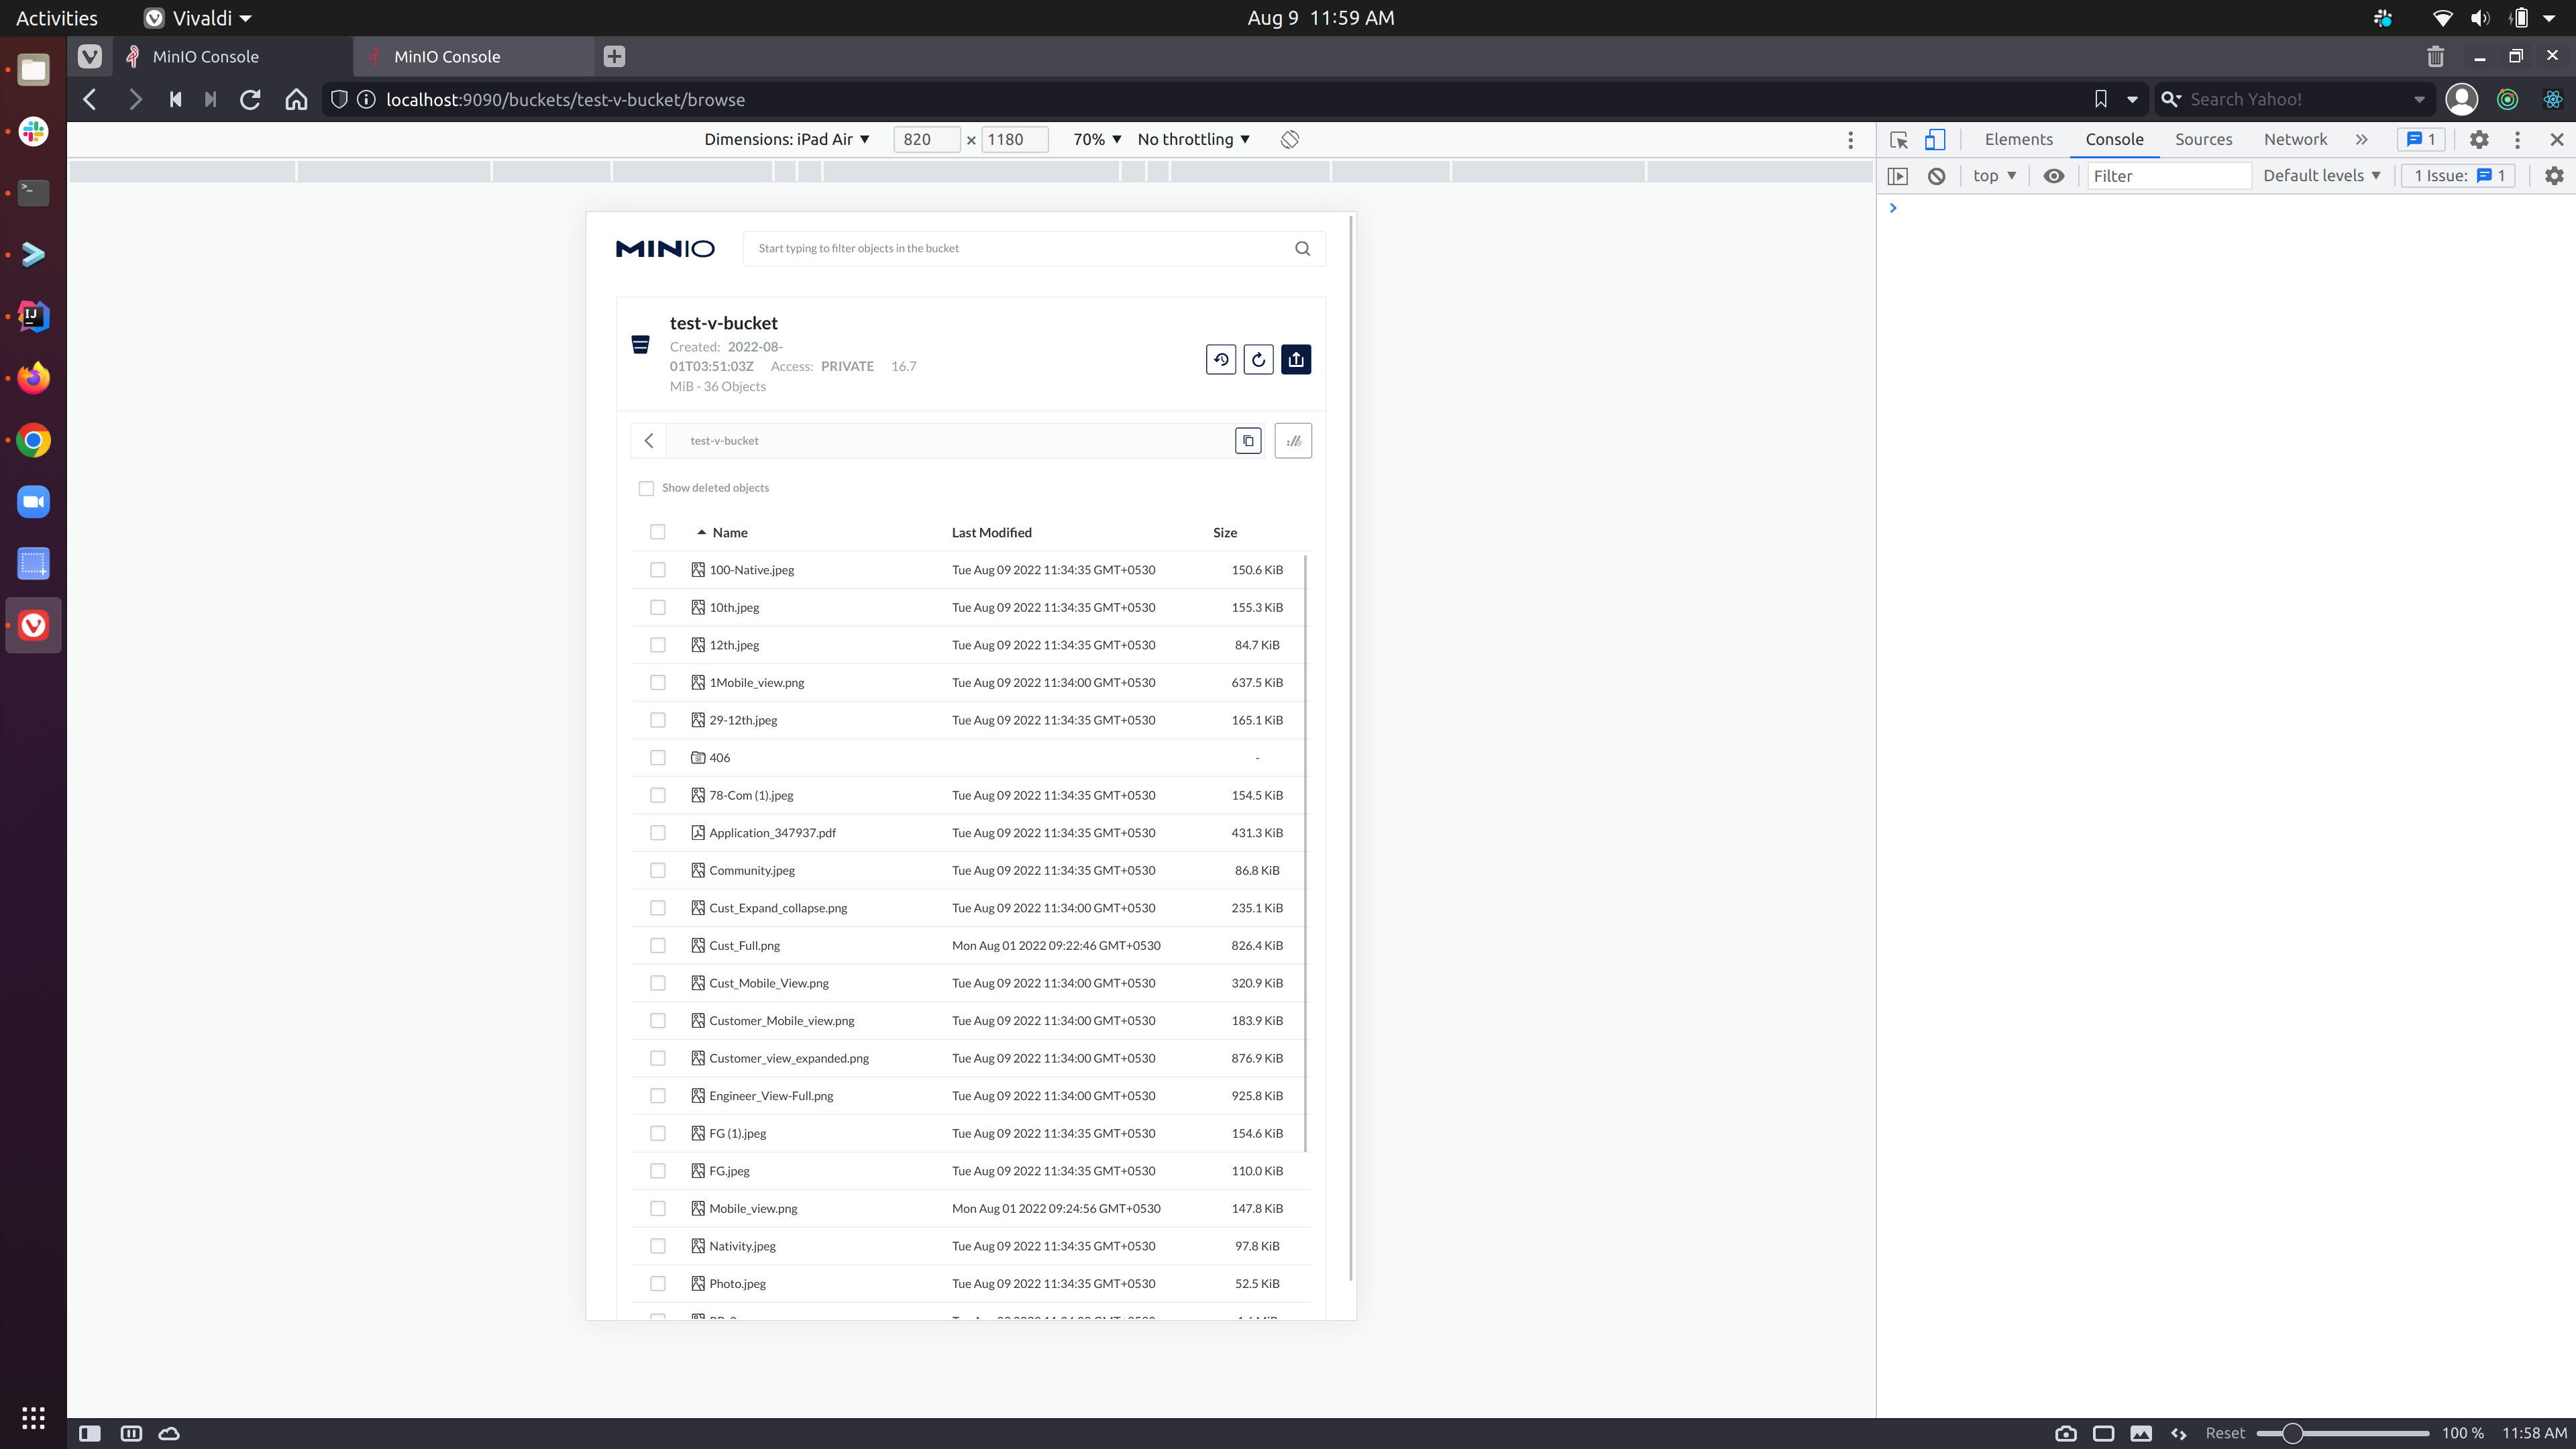The height and width of the screenshot is (1449, 2576).
Task: Switch to the Network tab in DevTools
Action: pos(2295,139)
